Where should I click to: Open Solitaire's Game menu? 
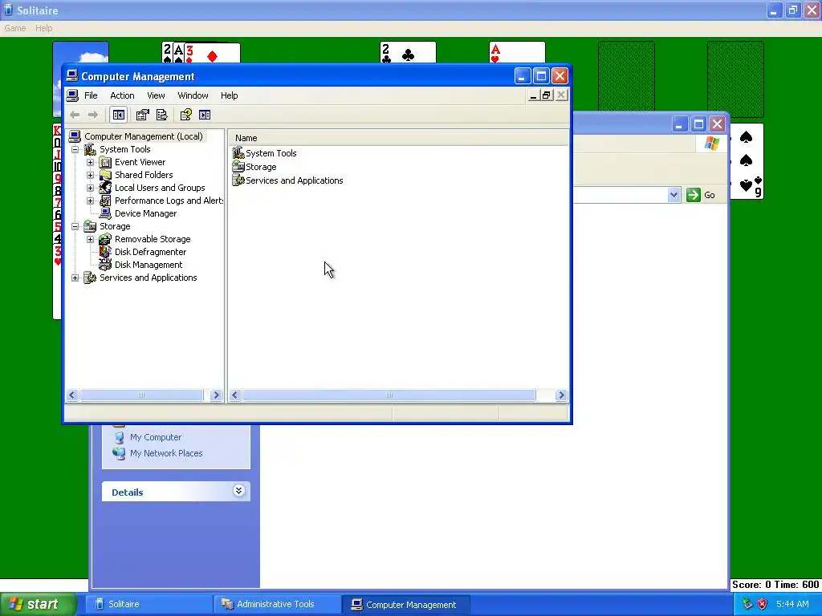(x=14, y=28)
